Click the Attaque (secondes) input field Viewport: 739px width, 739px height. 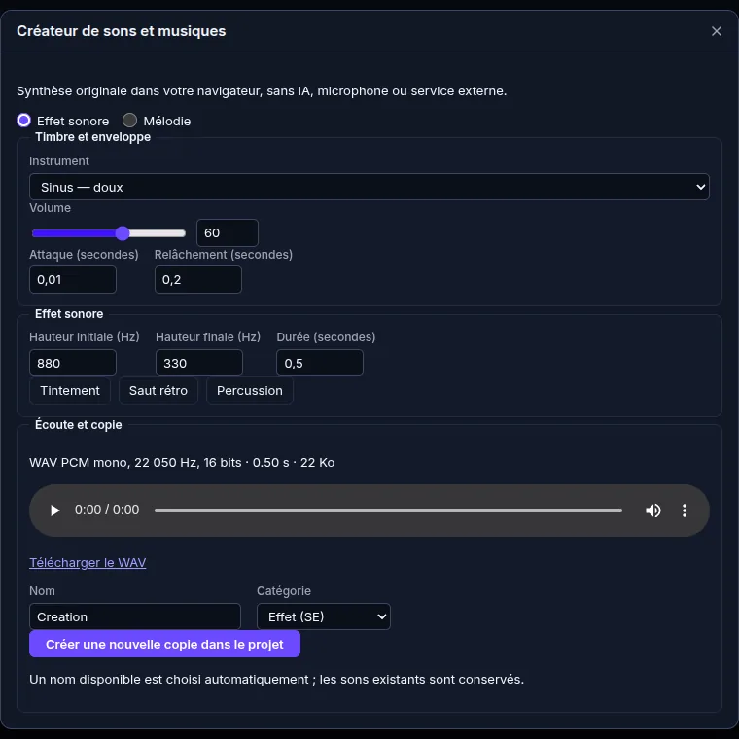click(x=73, y=279)
